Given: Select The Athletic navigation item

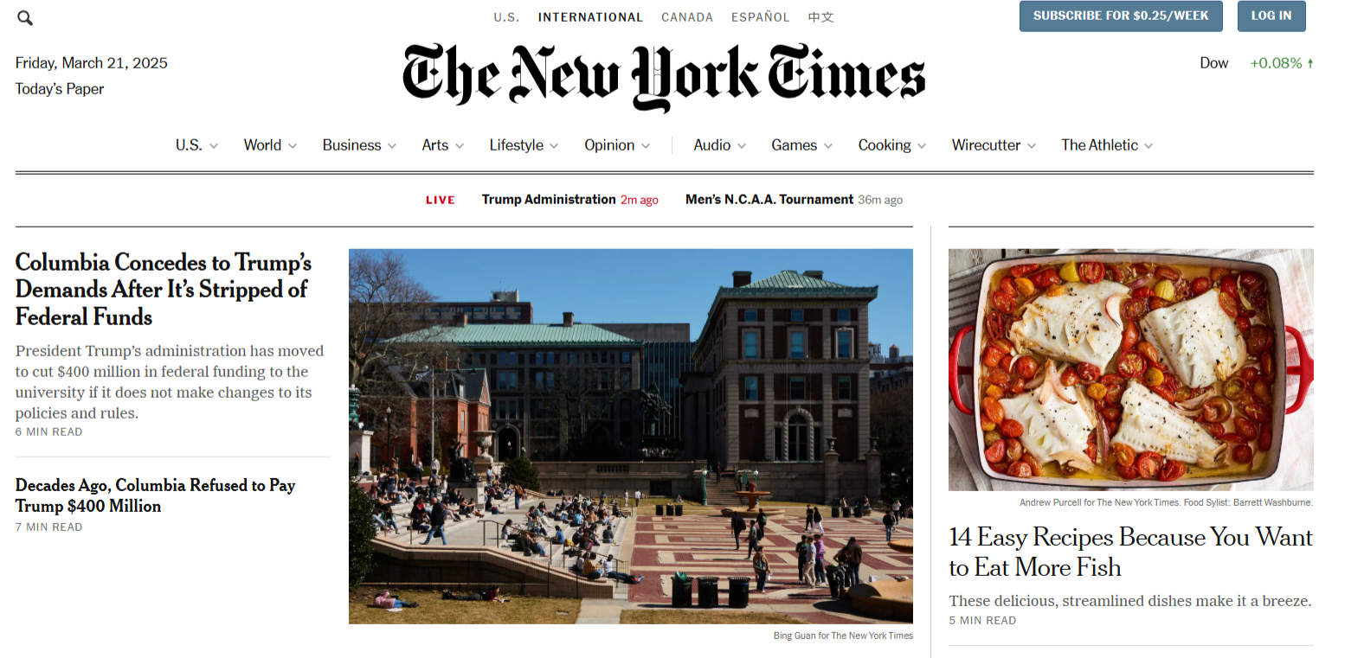Looking at the screenshot, I should tap(1107, 145).
